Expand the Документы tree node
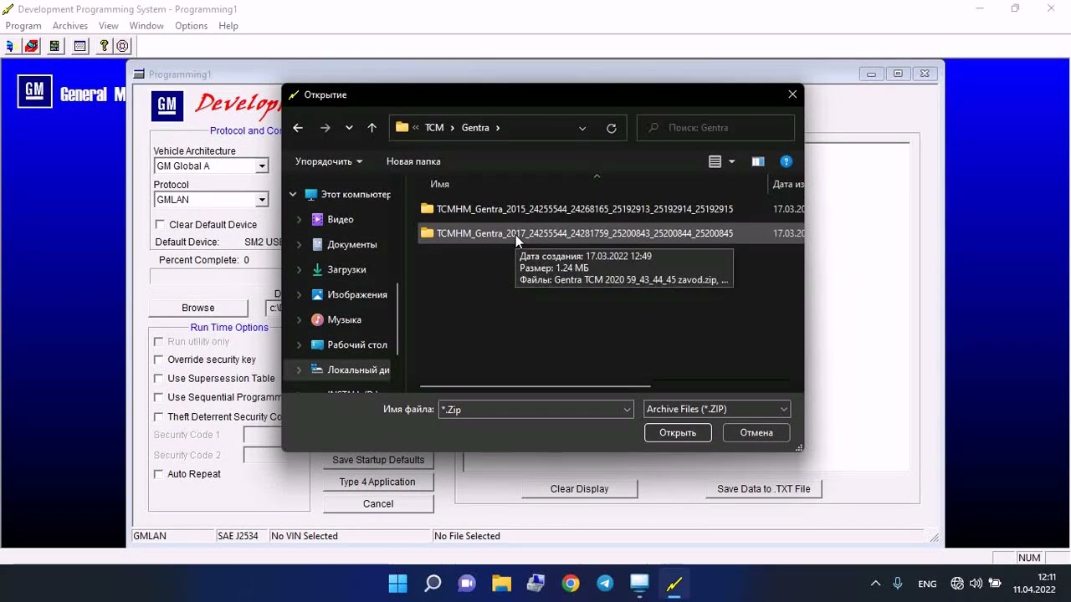The height and width of the screenshot is (602, 1071). coord(300,245)
